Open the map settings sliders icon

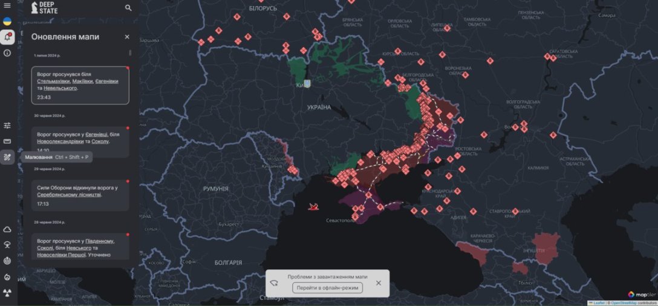pos(7,126)
